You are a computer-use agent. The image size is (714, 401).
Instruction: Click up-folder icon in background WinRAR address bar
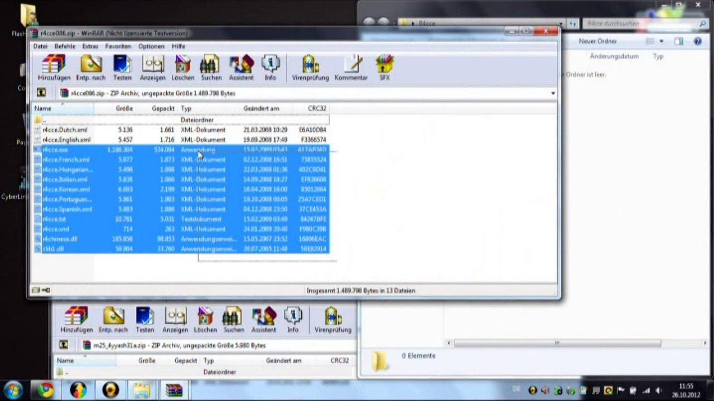(x=64, y=345)
